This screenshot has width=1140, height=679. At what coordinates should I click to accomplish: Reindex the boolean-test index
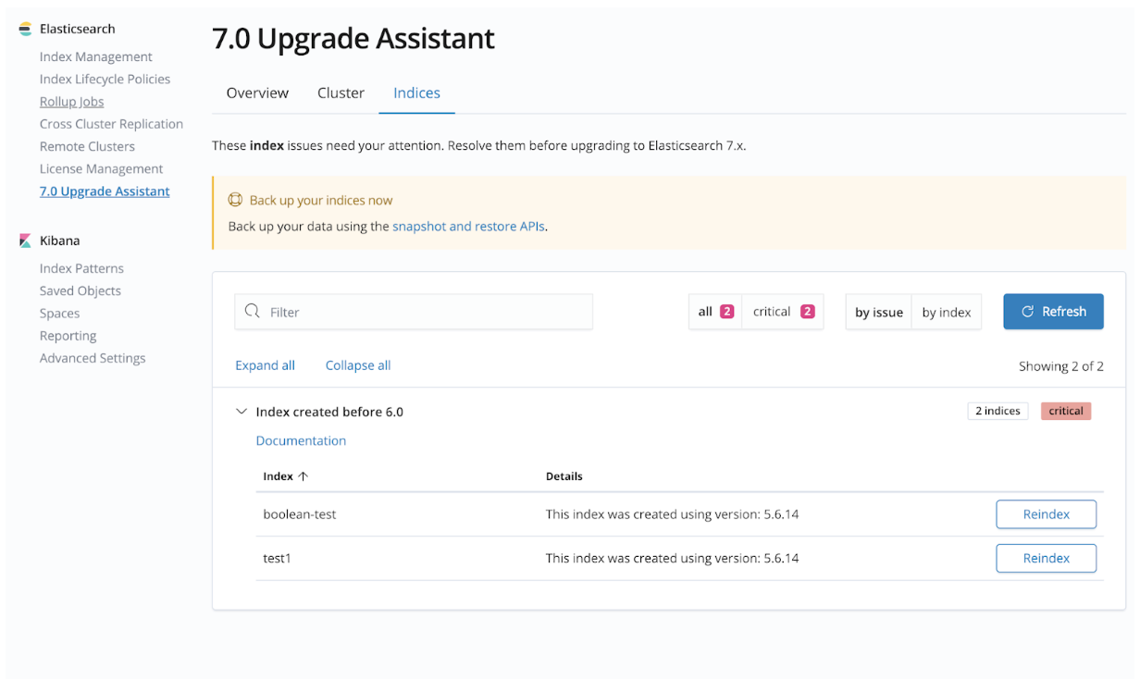1047,514
